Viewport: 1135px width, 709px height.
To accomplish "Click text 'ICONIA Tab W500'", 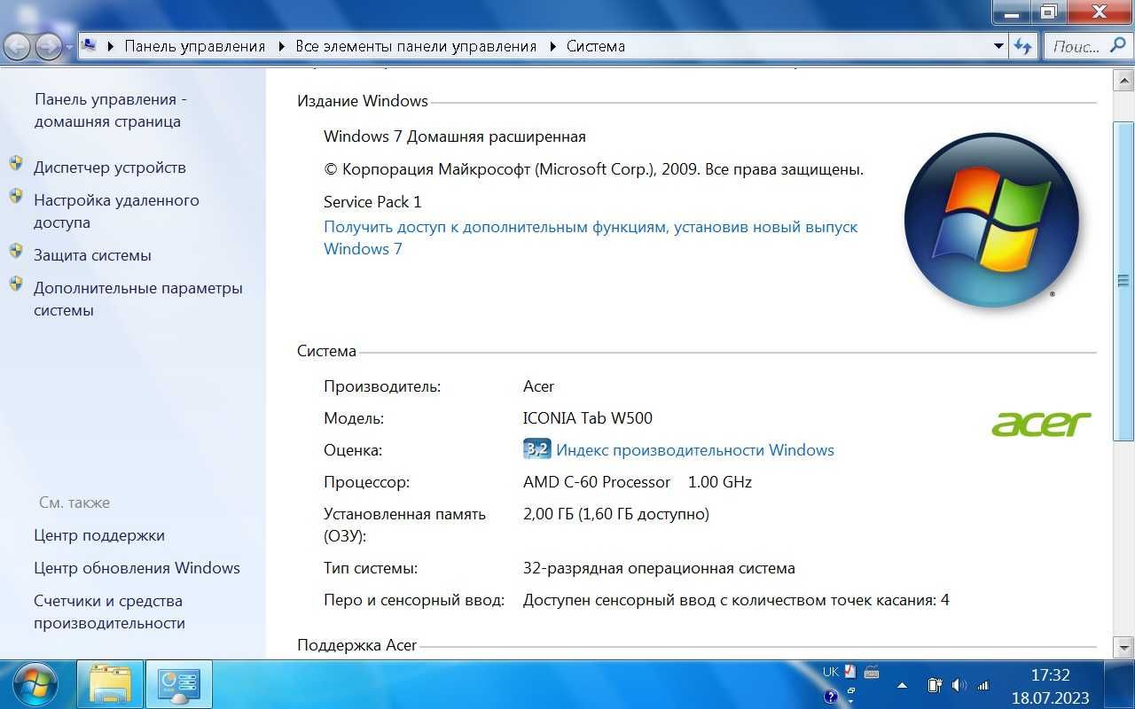I will pos(588,417).
